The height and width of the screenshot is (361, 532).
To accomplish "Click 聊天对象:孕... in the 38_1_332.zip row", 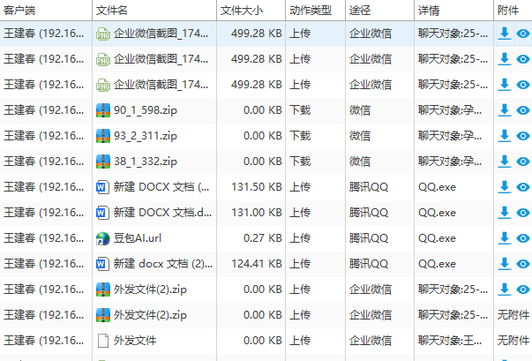I will [x=450, y=162].
